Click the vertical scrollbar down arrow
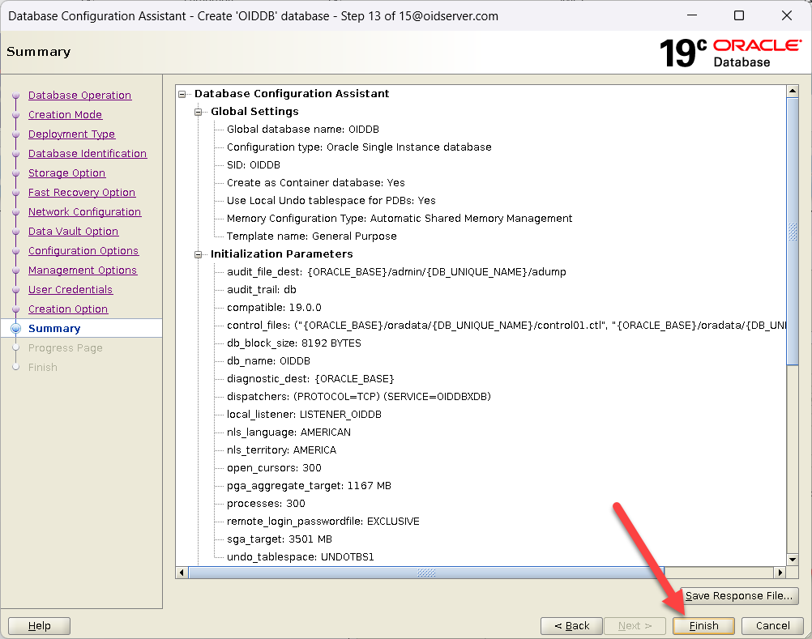Screen dimensions: 812x639 tap(793, 559)
